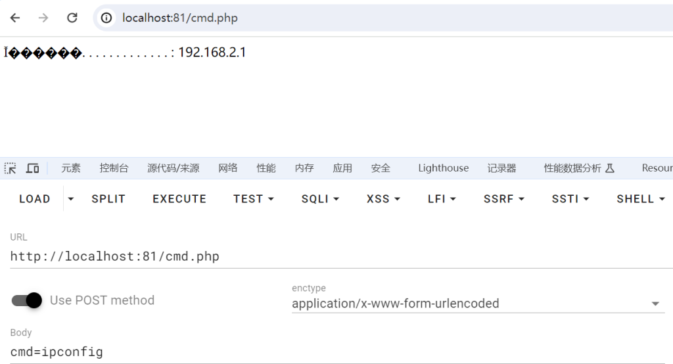Open the SQLI dropdown menu
The height and width of the screenshot is (364, 673).
point(320,198)
